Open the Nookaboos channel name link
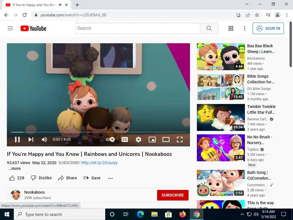The width and height of the screenshot is (293, 220). coord(35,192)
